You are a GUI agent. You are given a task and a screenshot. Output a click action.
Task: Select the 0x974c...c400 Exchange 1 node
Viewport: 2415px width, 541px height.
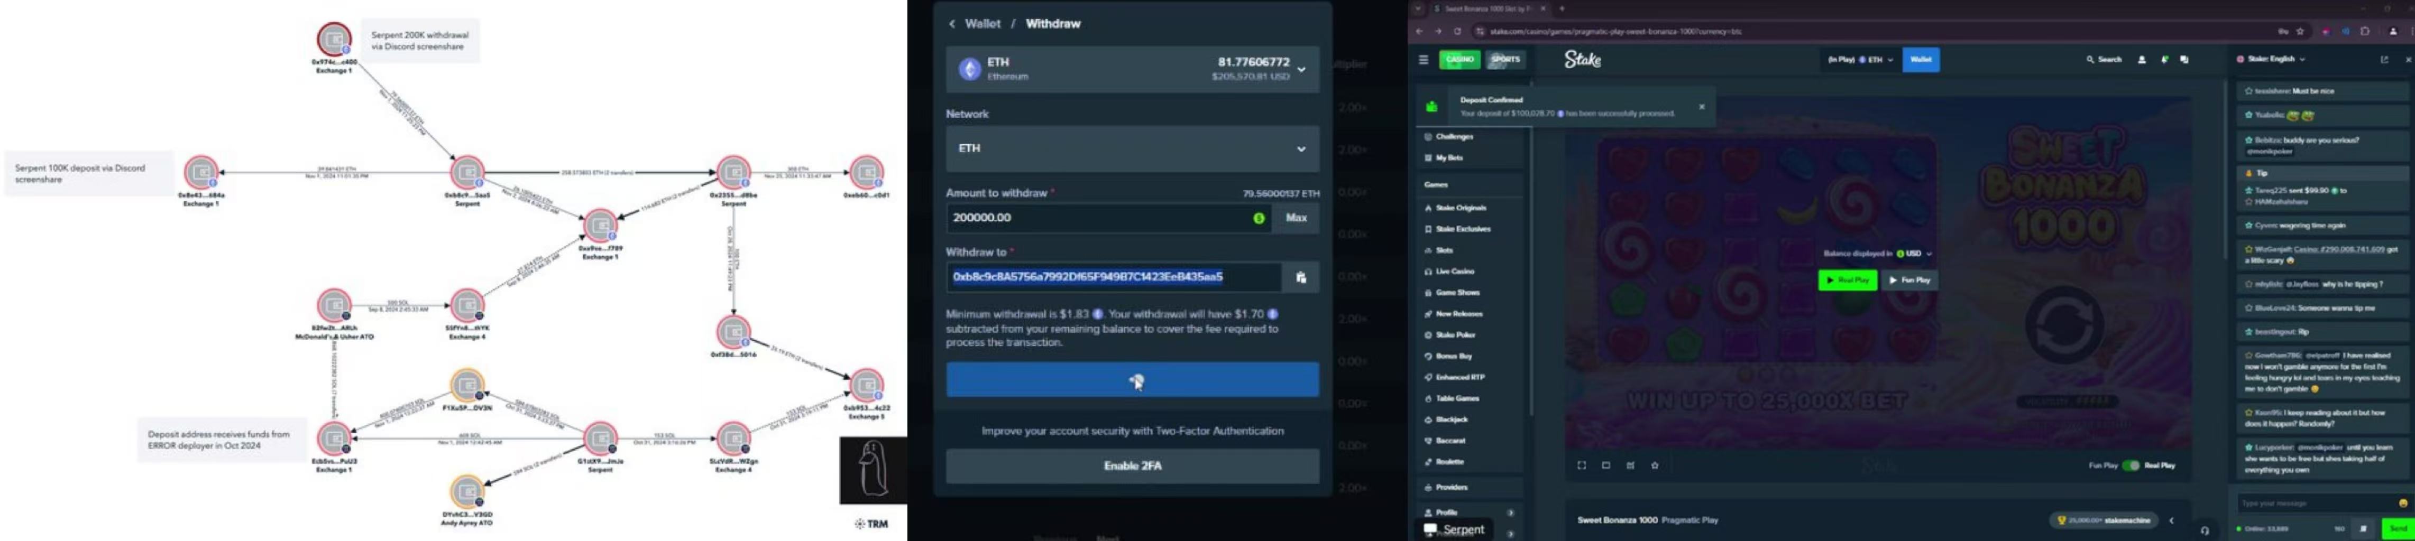(x=334, y=39)
